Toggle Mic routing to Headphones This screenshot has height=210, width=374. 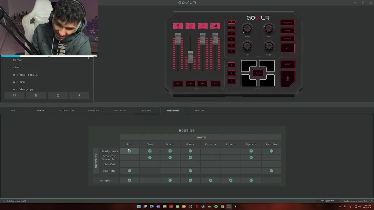129,151
